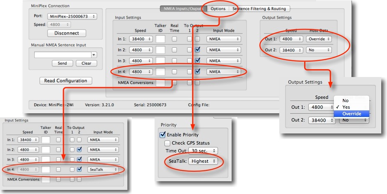Open In 2 Speed dropdown in main window

point(141,50)
